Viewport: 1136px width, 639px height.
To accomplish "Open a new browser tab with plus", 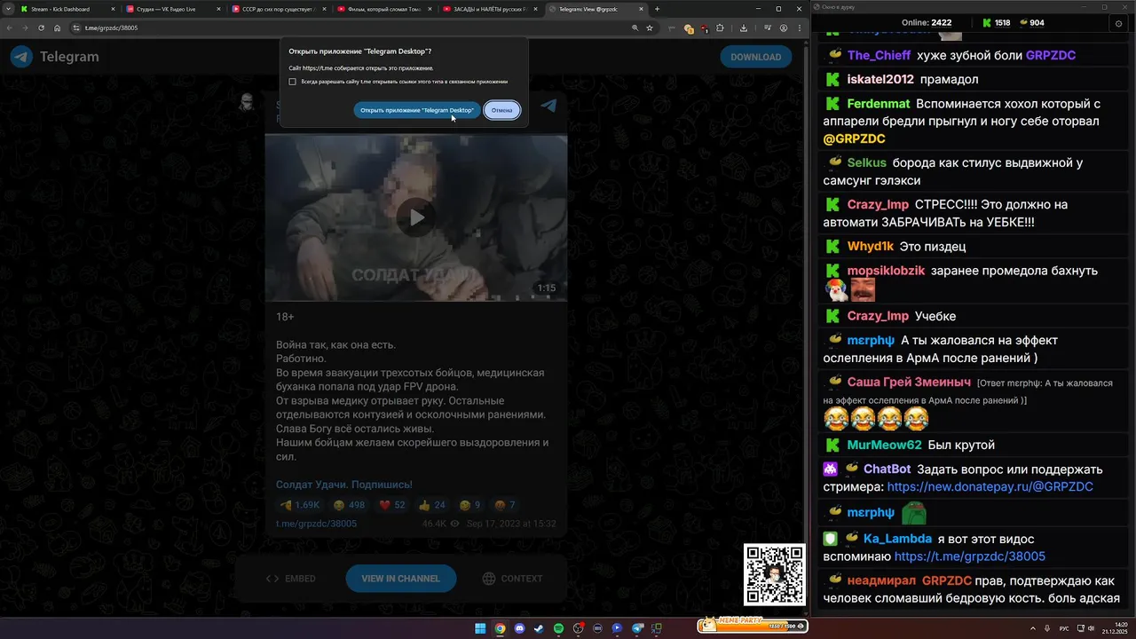I will [657, 9].
